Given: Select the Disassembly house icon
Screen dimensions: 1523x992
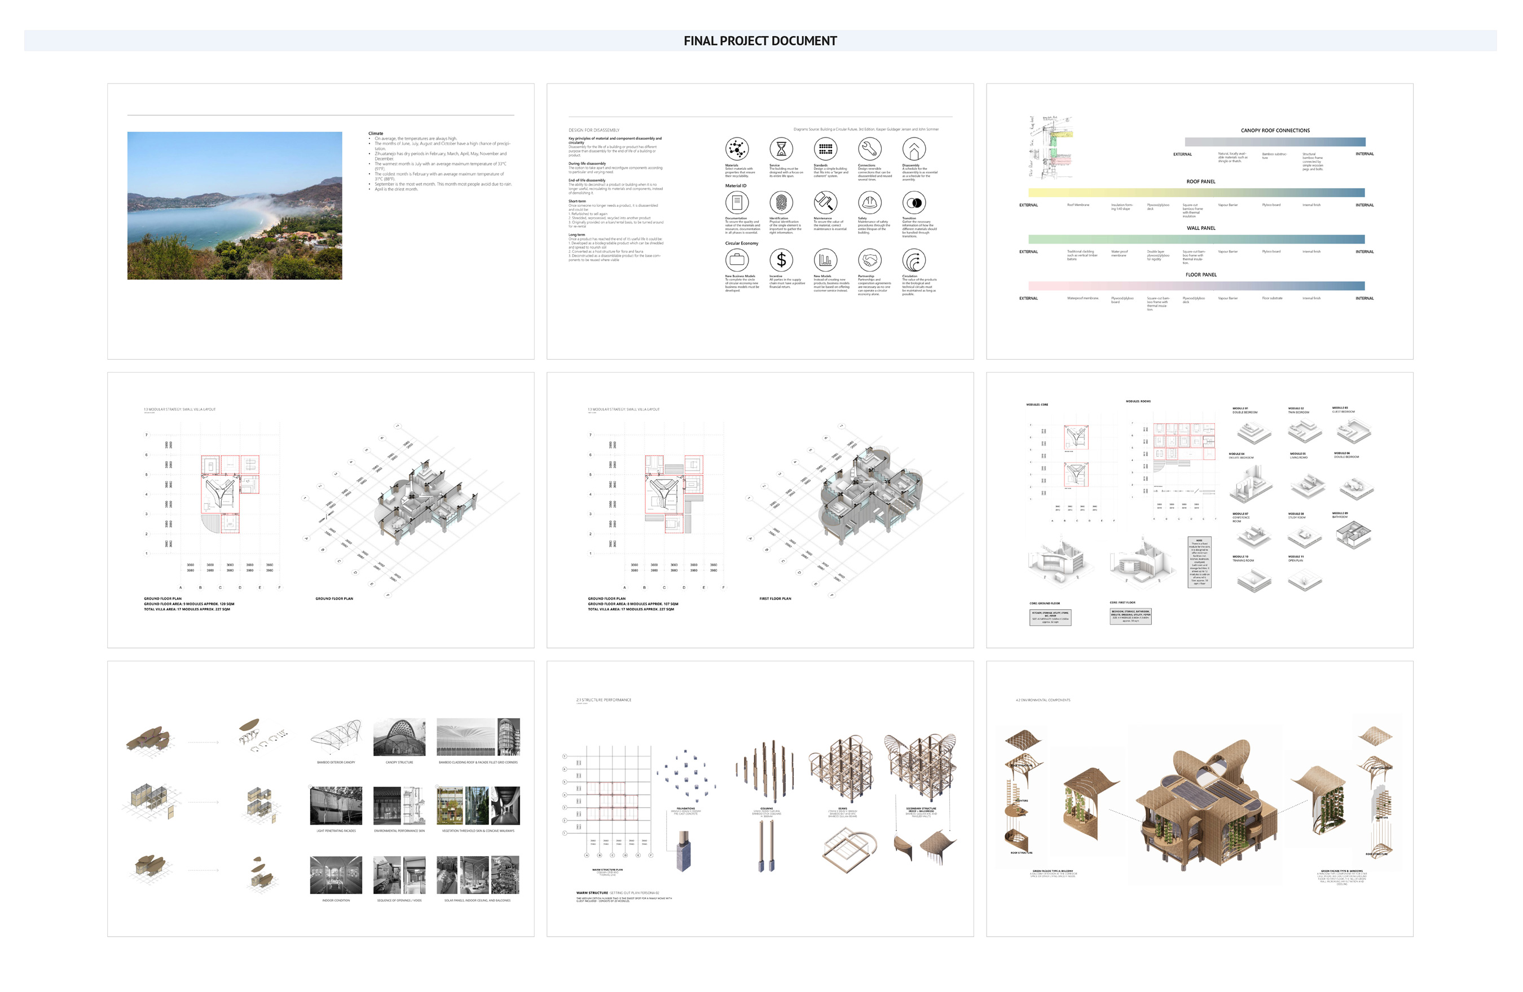Looking at the screenshot, I should [914, 150].
